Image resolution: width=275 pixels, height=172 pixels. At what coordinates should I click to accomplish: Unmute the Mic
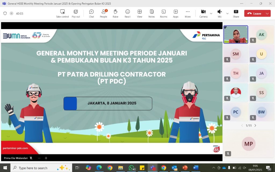pos(220,13)
